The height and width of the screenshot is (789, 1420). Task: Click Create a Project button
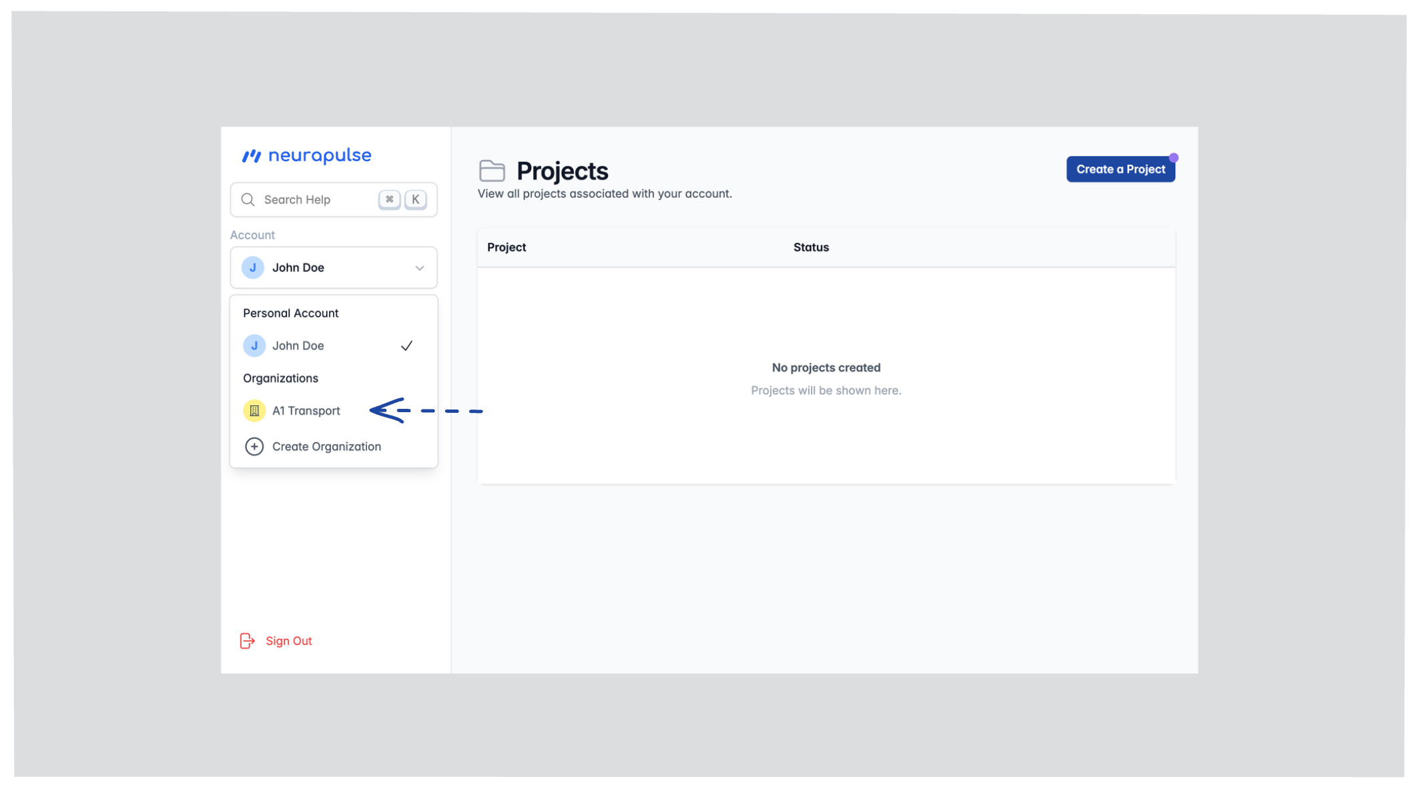coord(1120,169)
